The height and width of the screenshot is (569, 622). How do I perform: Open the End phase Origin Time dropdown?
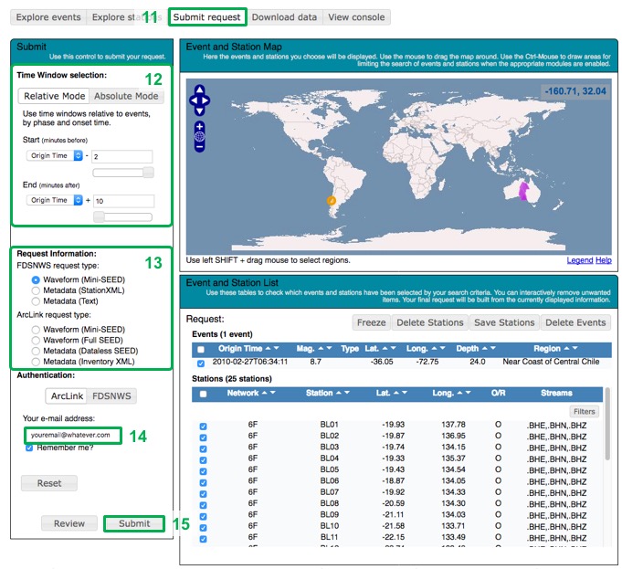coord(55,200)
